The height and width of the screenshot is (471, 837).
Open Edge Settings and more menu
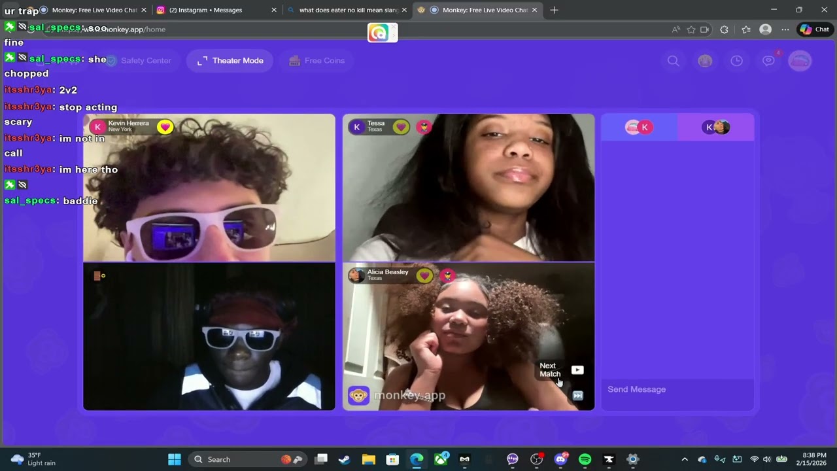click(785, 29)
